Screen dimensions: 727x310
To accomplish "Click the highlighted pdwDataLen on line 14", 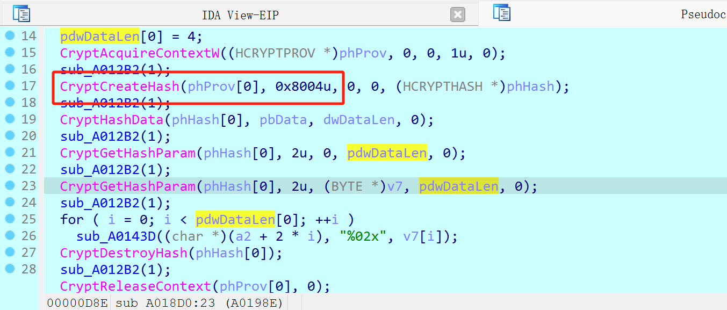I will 99,37.
